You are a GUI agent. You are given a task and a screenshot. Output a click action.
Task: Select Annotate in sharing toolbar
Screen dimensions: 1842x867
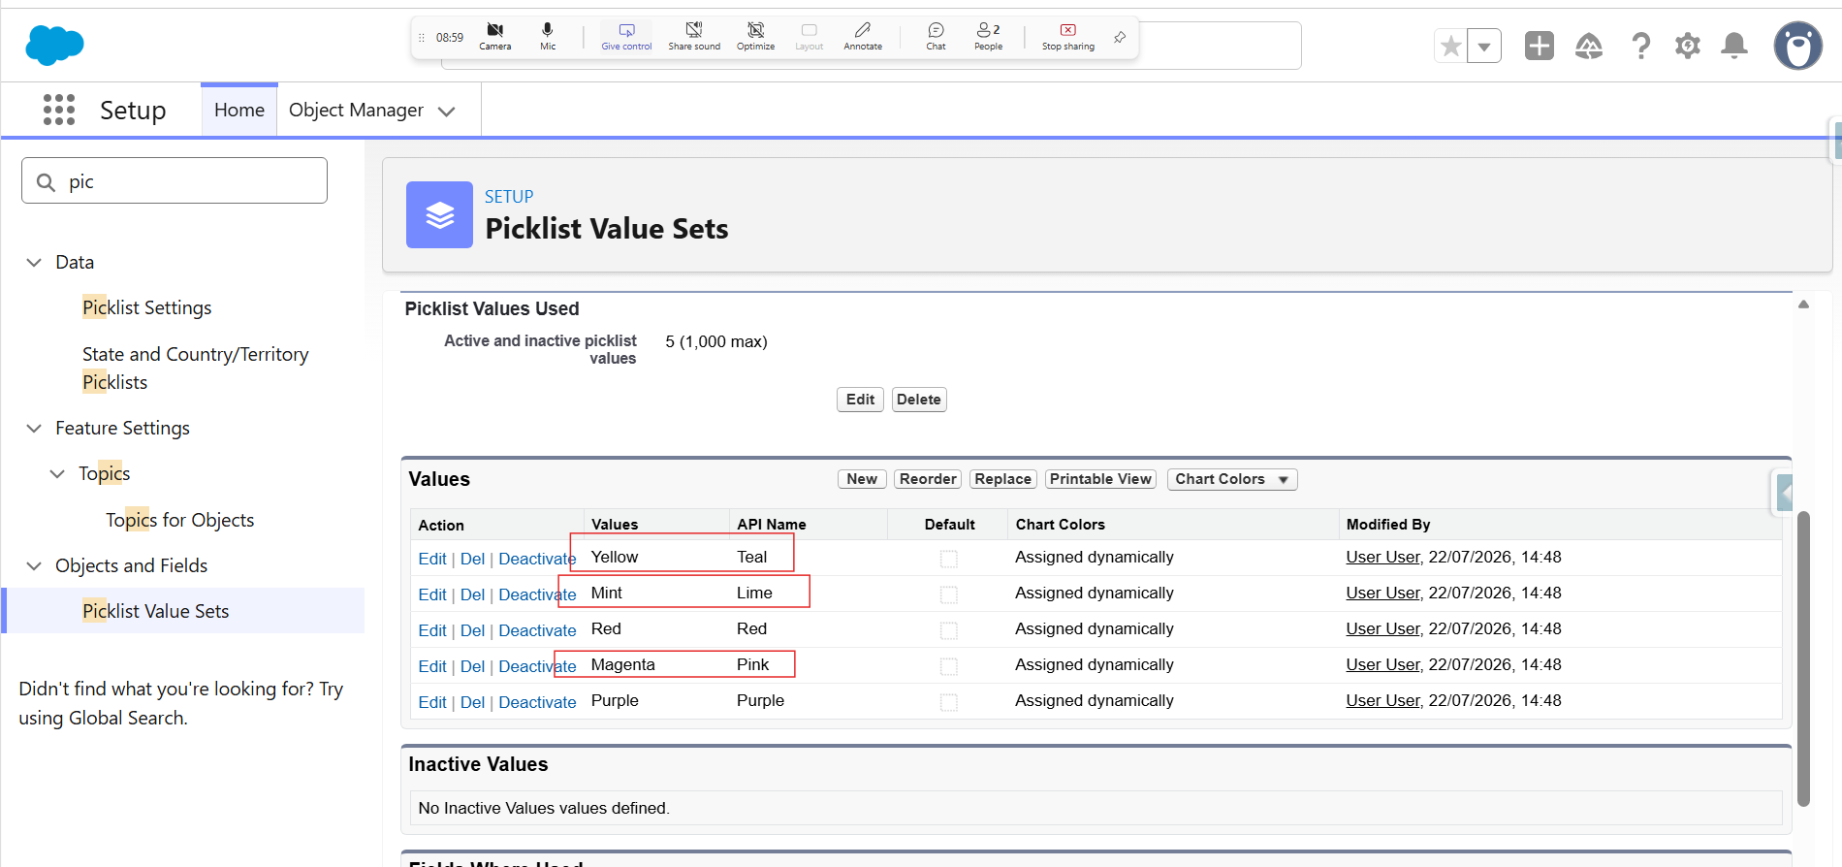(863, 37)
